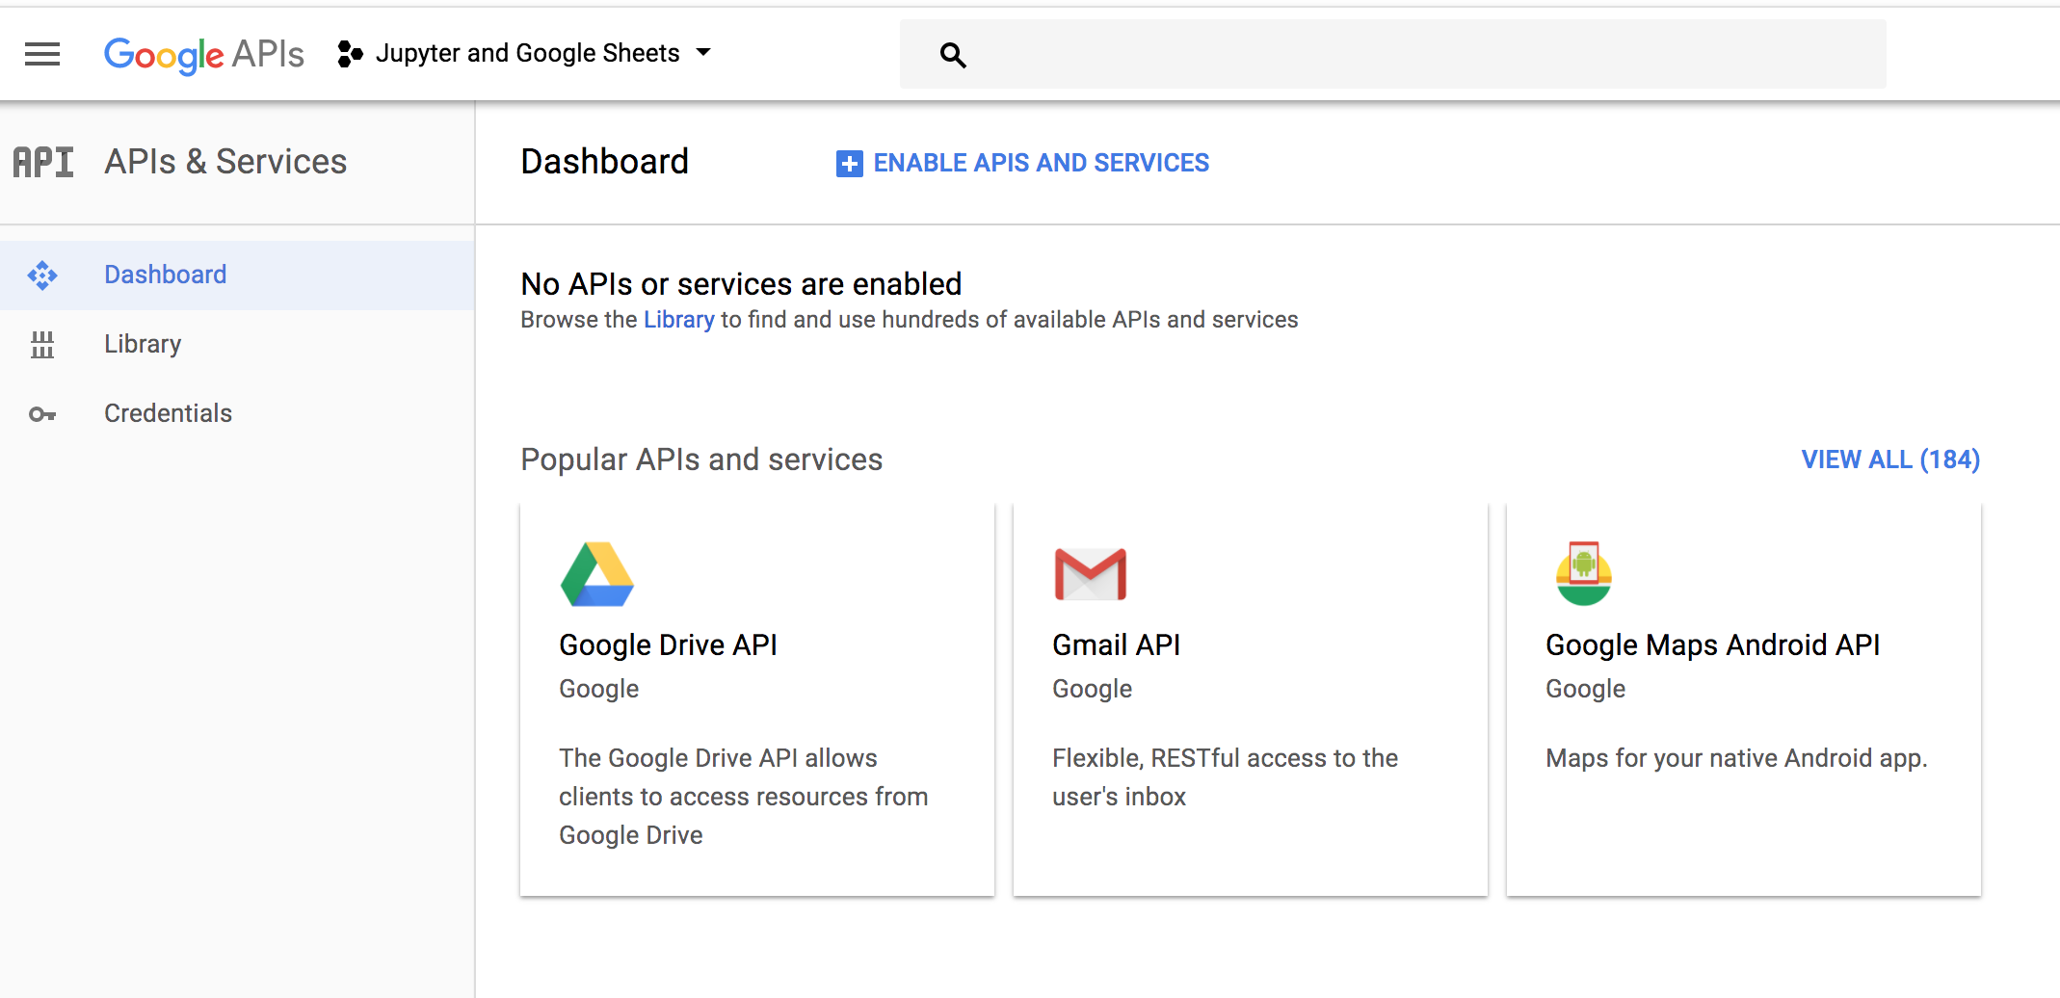
Task: Click the project hexagon icon beside Jupyter
Action: point(350,54)
